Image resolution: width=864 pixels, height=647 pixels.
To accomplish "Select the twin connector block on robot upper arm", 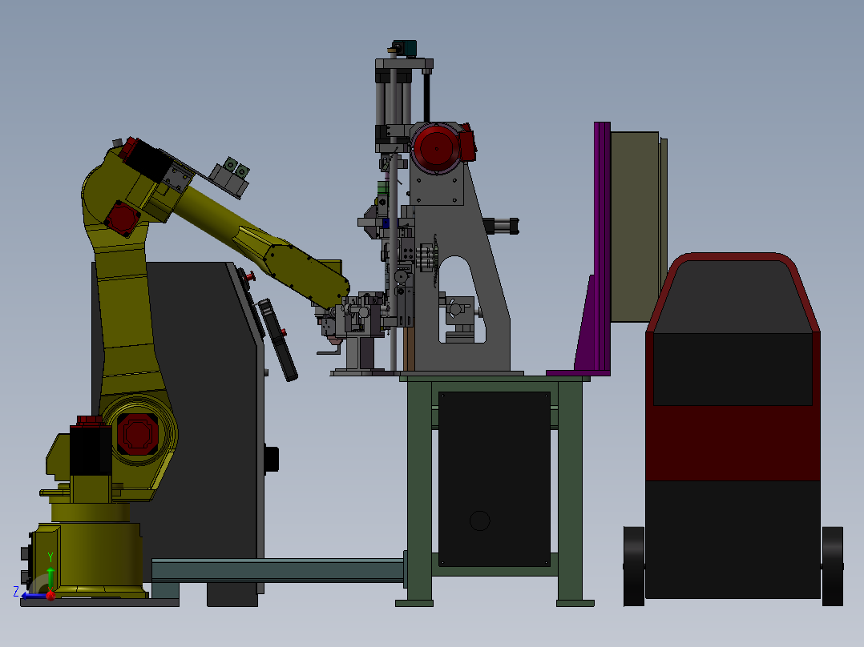I will pos(229,176).
